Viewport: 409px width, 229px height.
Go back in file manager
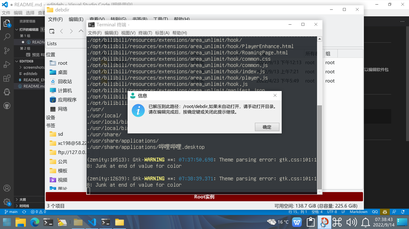click(x=62, y=31)
